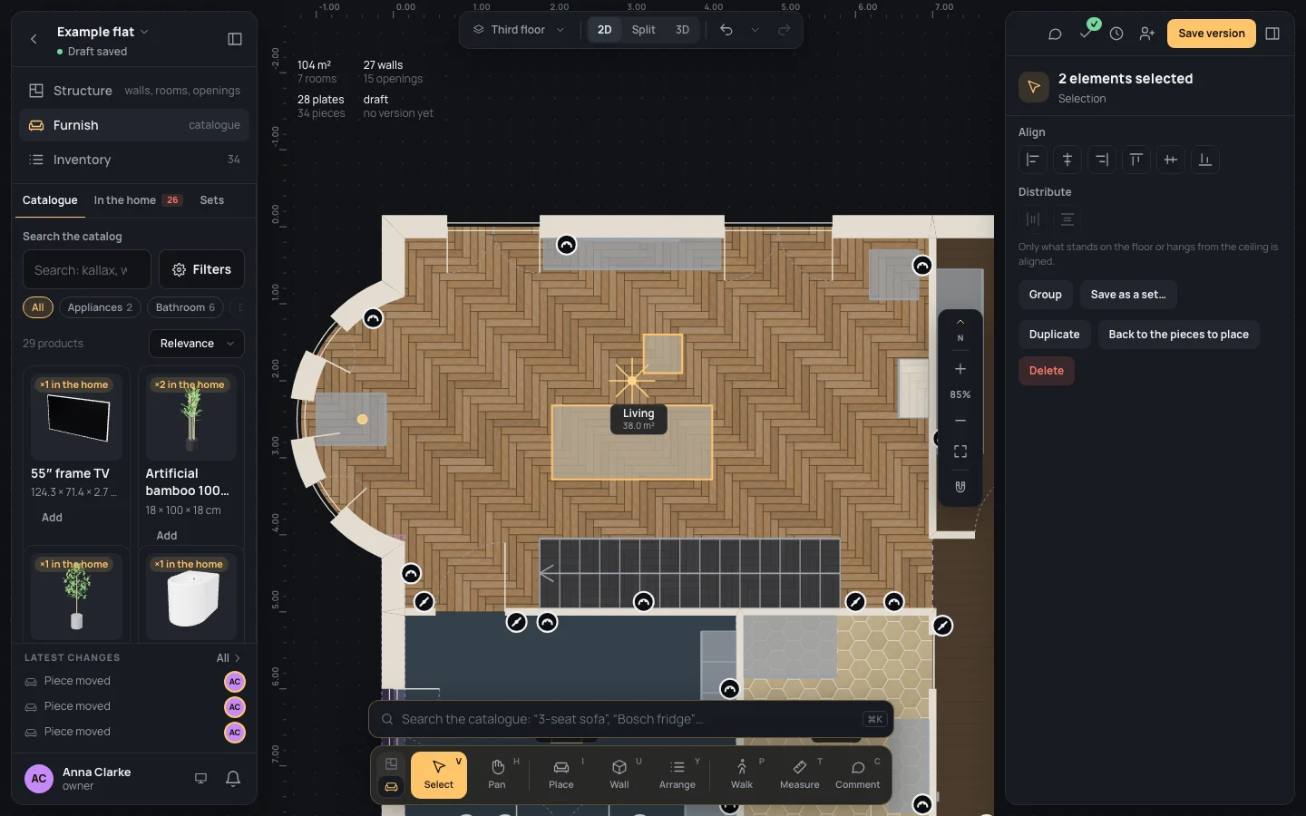Expand the Example flat project menu
Screen dimensions: 1306x816
102,32
